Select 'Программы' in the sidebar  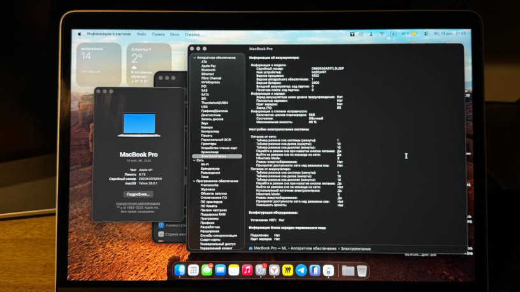click(x=209, y=218)
